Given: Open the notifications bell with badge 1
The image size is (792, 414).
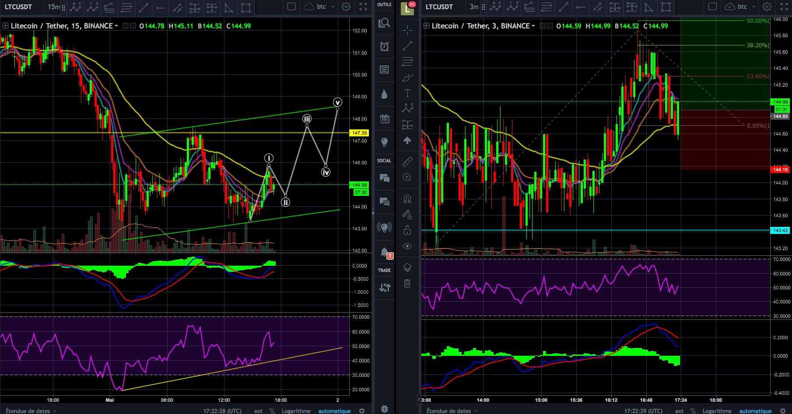Looking at the screenshot, I should click(x=384, y=252).
